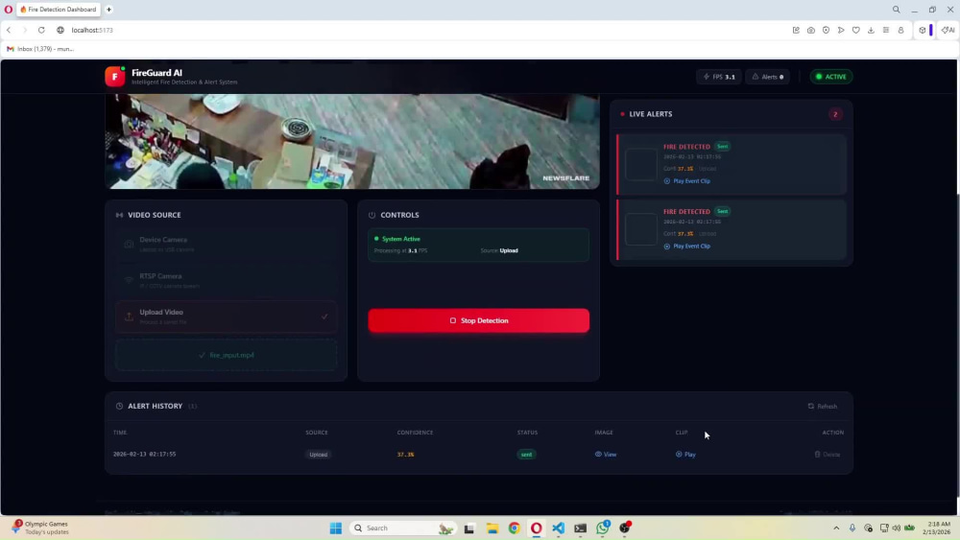Click the Stop Detection button
The image size is (960, 540).
[479, 320]
